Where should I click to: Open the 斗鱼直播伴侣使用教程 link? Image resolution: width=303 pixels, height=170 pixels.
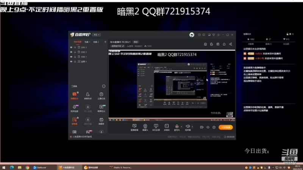pos(82,137)
